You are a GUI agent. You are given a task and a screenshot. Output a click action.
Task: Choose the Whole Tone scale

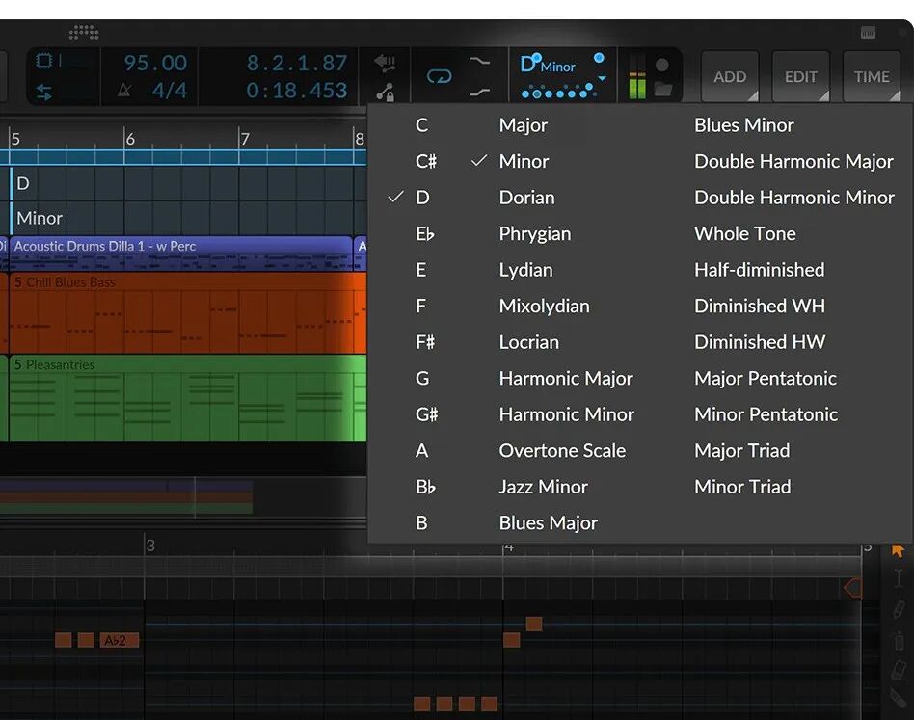[x=744, y=233]
